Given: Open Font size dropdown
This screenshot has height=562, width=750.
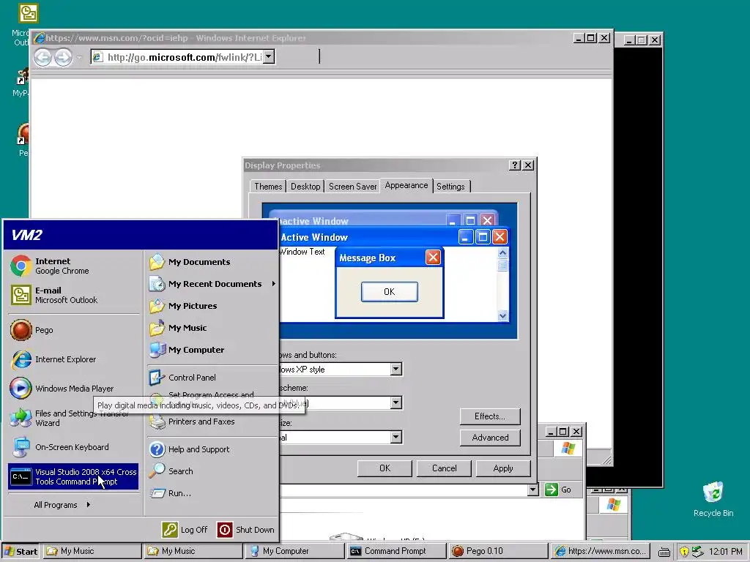Looking at the screenshot, I should point(396,437).
